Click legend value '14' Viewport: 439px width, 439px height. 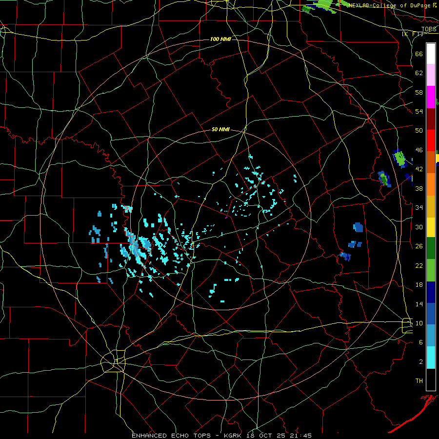click(419, 304)
